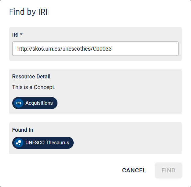Click the 'Found In' heading

(x=23, y=130)
